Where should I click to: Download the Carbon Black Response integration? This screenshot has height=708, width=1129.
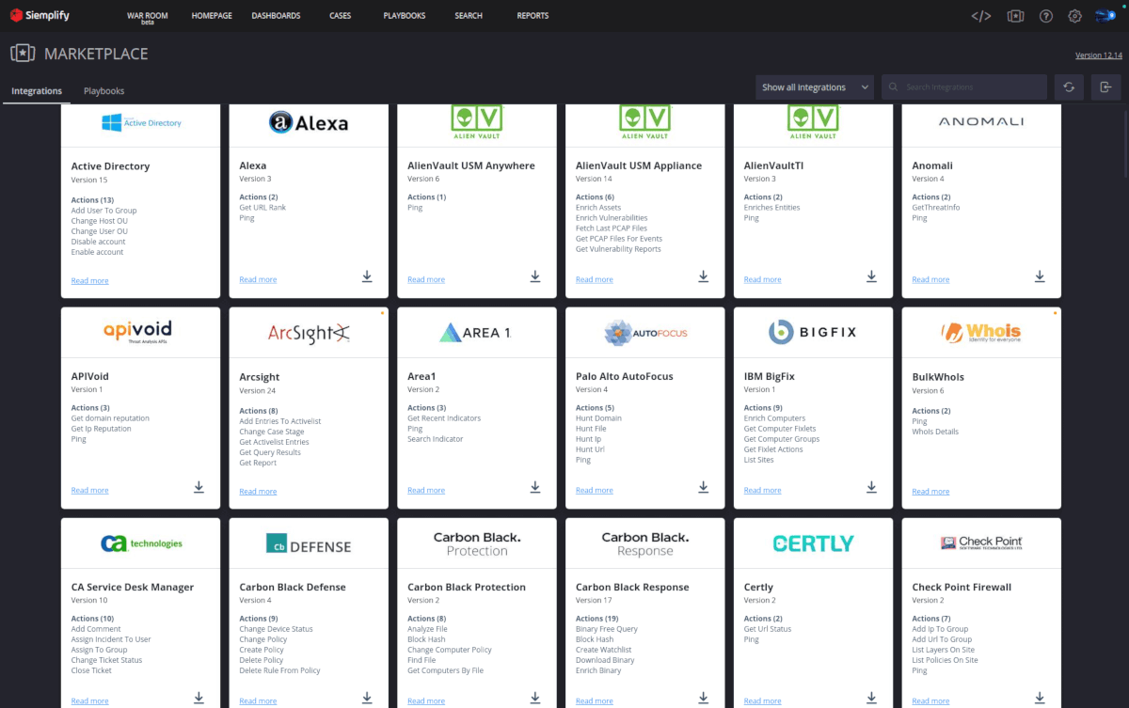click(x=703, y=698)
